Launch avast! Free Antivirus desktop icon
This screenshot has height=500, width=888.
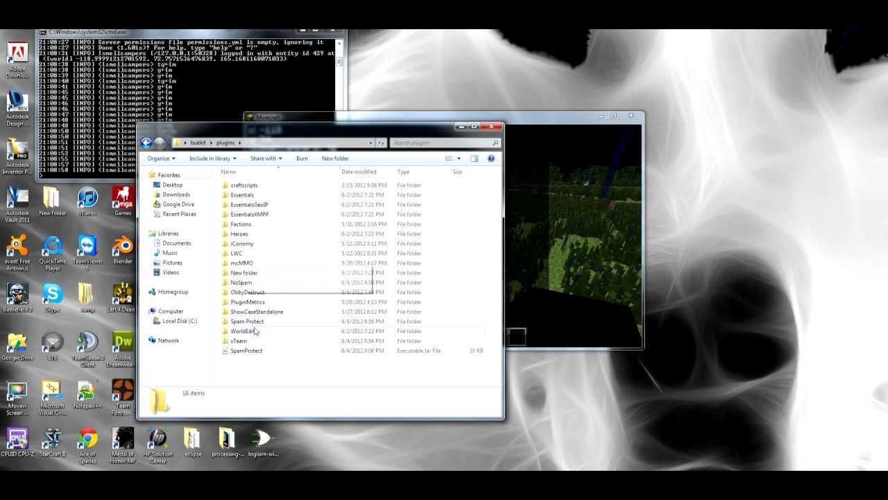coord(17,253)
